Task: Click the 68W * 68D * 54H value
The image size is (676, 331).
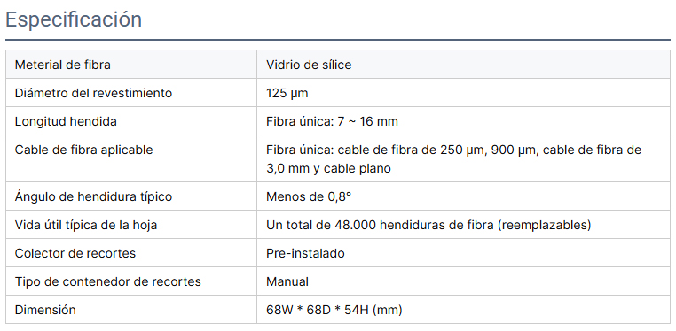Action: [x=334, y=310]
